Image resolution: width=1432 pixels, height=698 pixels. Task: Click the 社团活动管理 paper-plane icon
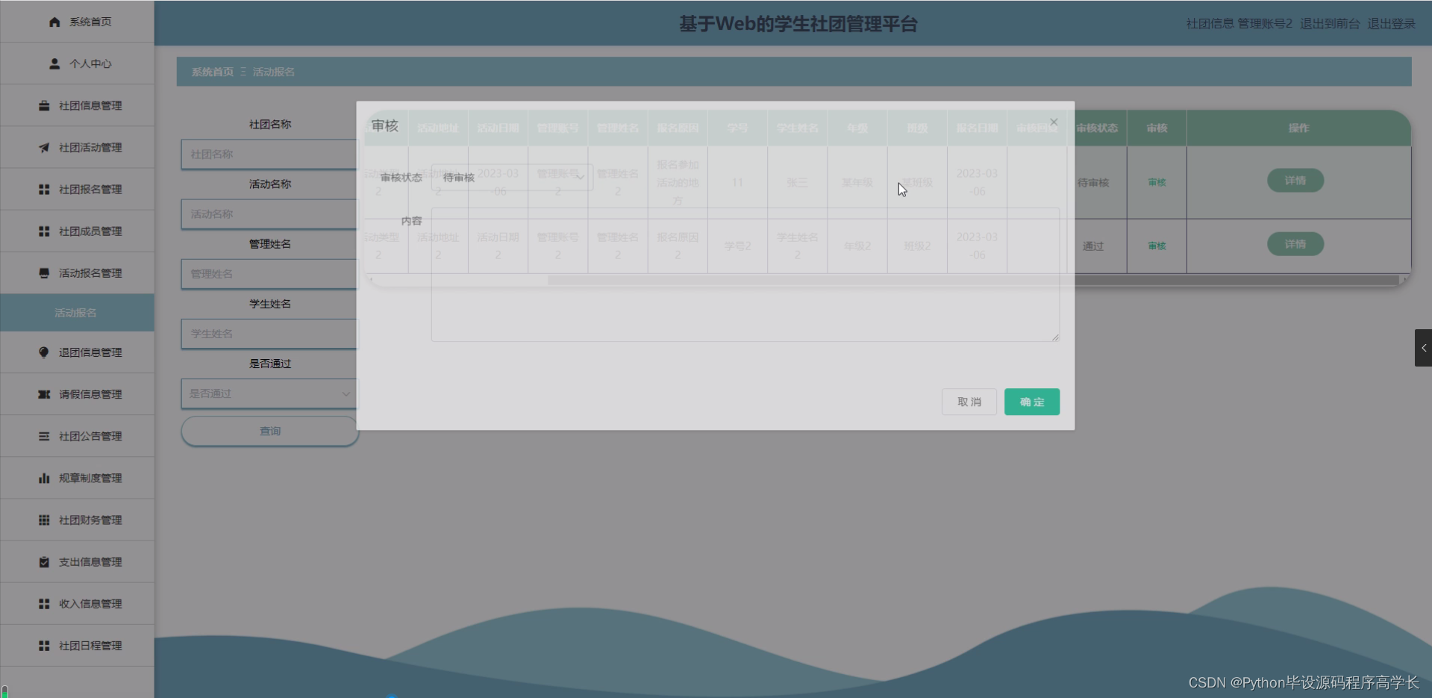[43, 147]
